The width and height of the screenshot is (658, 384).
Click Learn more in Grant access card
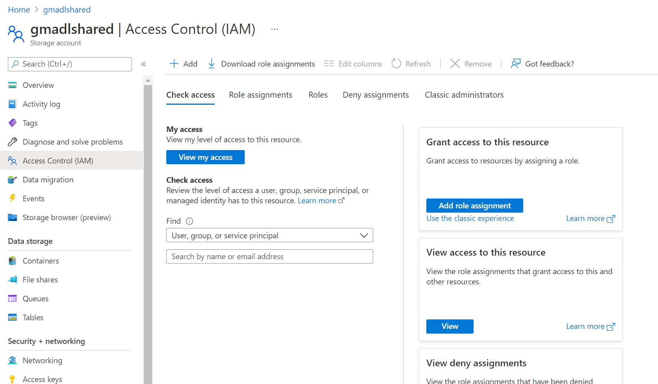pos(585,218)
